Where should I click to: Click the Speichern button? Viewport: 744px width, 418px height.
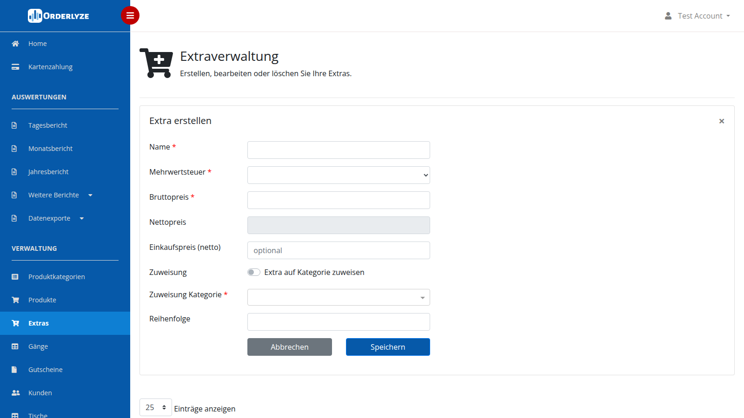click(388, 347)
